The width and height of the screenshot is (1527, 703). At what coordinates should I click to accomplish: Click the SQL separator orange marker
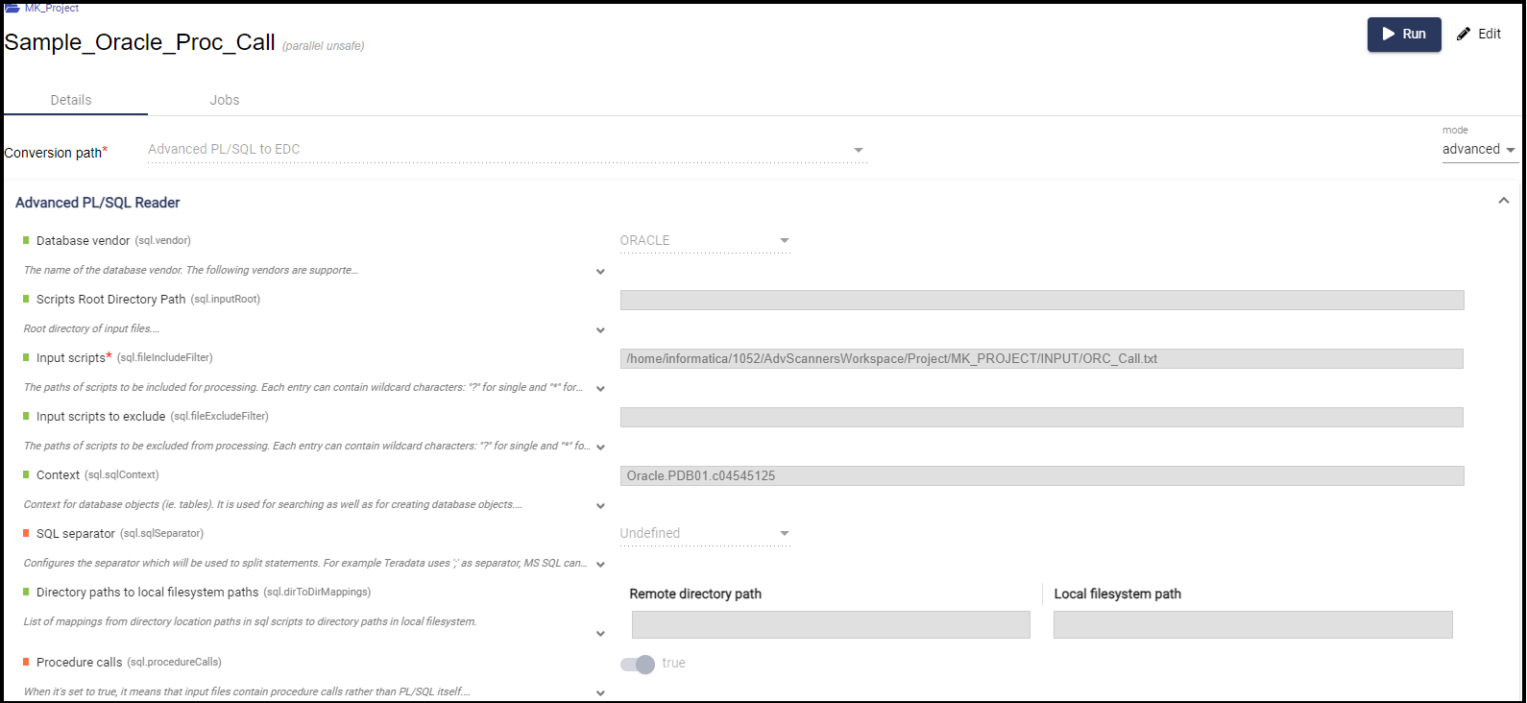pyautogui.click(x=26, y=533)
